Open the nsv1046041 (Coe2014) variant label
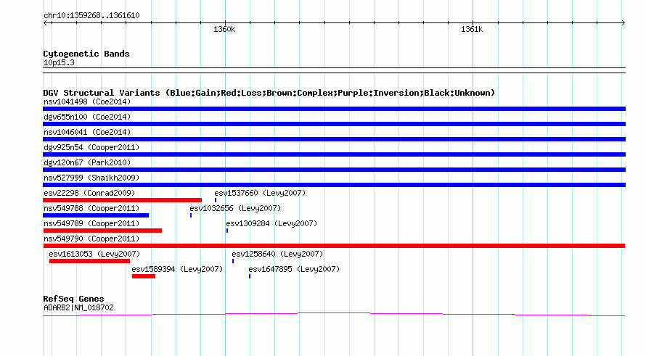 (x=87, y=132)
